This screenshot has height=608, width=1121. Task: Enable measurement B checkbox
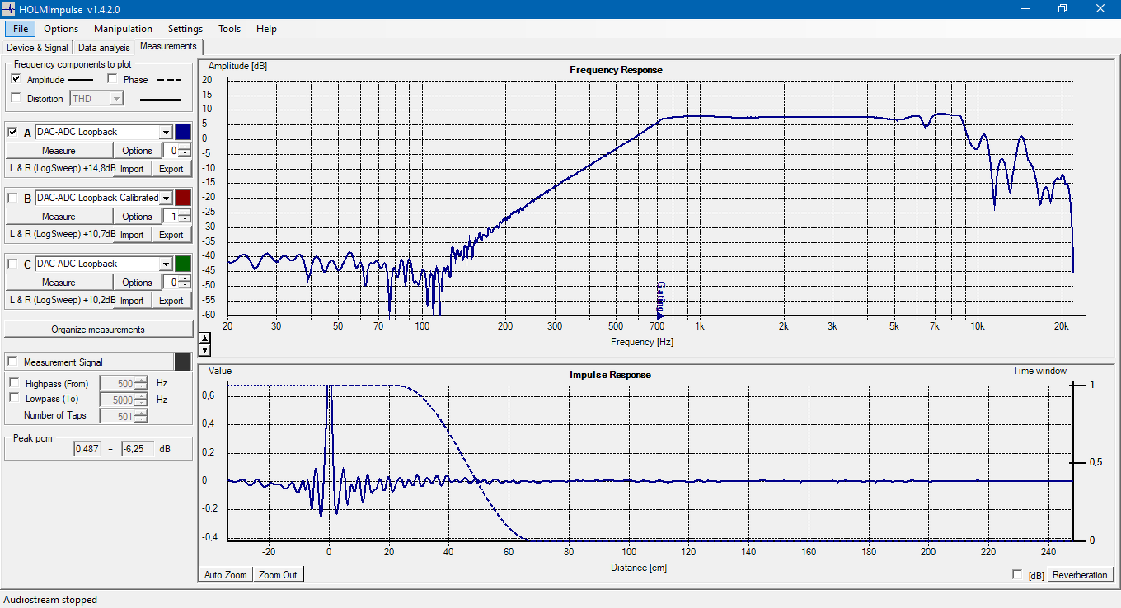point(12,198)
